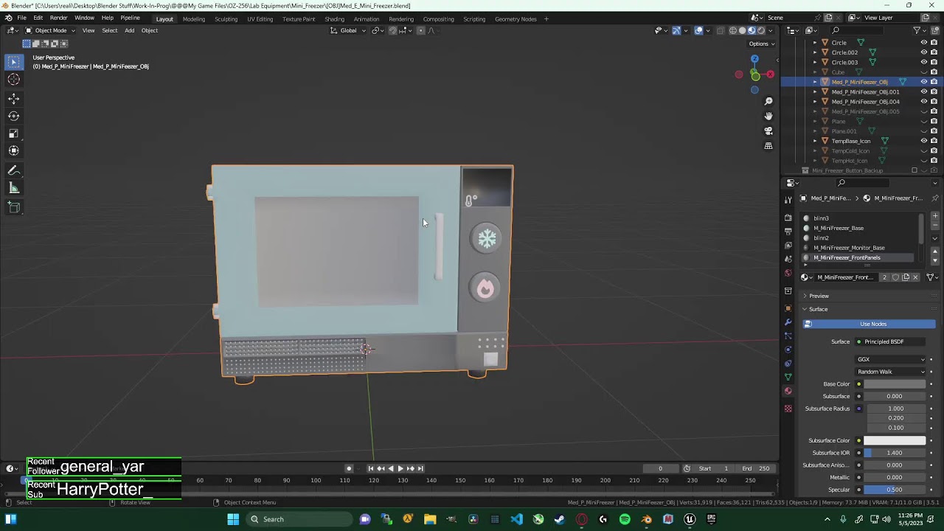The width and height of the screenshot is (944, 531).
Task: Choose the Rotate tool
Action: pyautogui.click(x=13, y=116)
